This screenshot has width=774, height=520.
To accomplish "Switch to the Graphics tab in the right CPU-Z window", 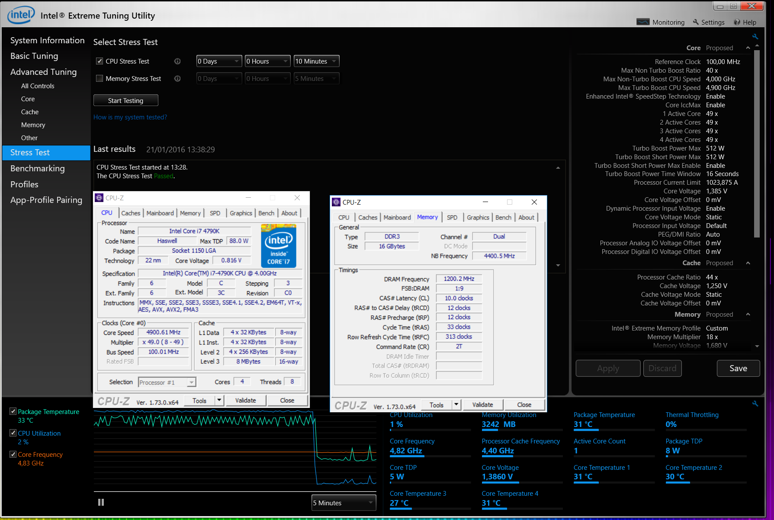I will (x=478, y=218).
